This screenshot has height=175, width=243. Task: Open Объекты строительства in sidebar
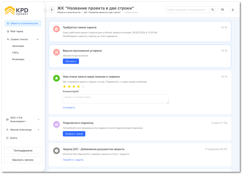(x=23, y=24)
